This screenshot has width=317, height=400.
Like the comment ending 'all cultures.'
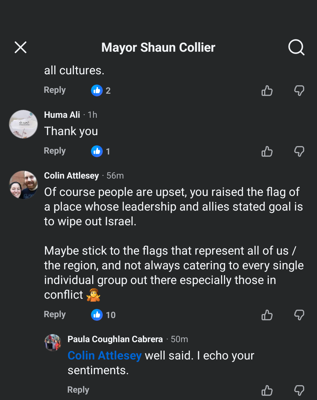[x=267, y=91]
